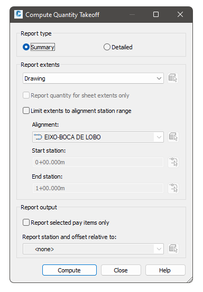Open the Drawing report extents dropdown
The height and width of the screenshot is (292, 203).
93,78
